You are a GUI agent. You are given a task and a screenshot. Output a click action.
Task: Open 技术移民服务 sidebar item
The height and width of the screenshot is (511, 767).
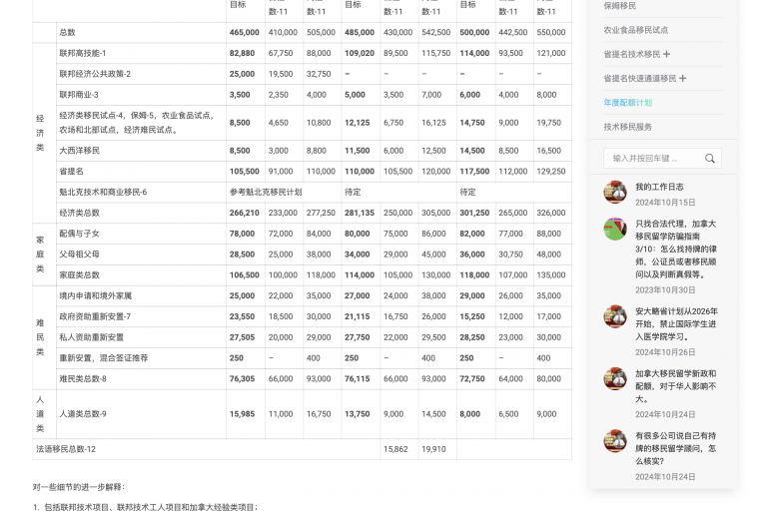click(x=627, y=127)
